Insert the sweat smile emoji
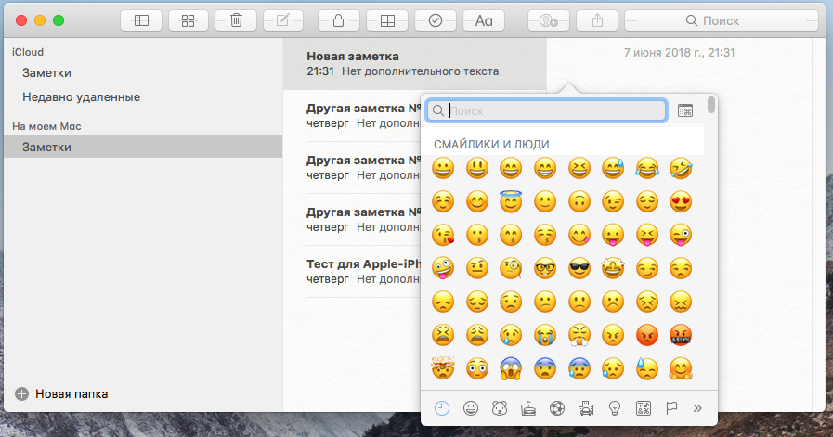This screenshot has width=833, height=437. pyautogui.click(x=613, y=168)
